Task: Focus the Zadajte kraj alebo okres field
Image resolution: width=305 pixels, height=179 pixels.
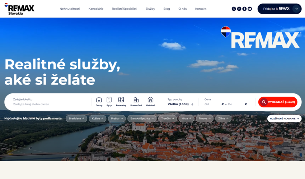Action: 51,104
